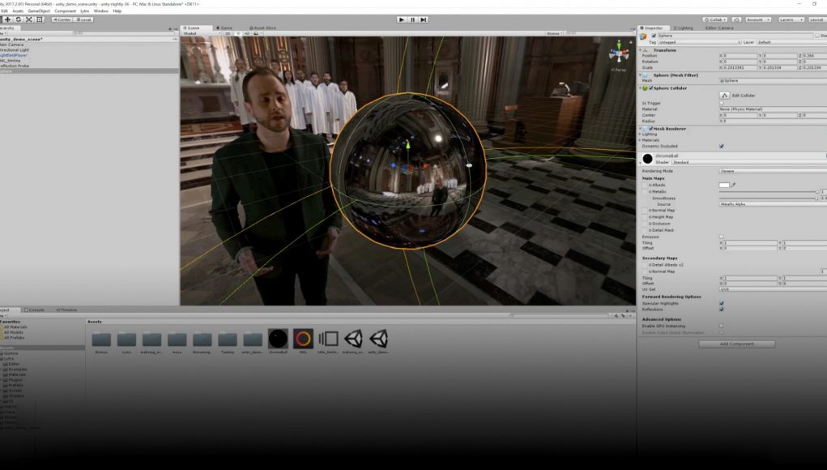Click the Albedo color swatch

pos(723,185)
